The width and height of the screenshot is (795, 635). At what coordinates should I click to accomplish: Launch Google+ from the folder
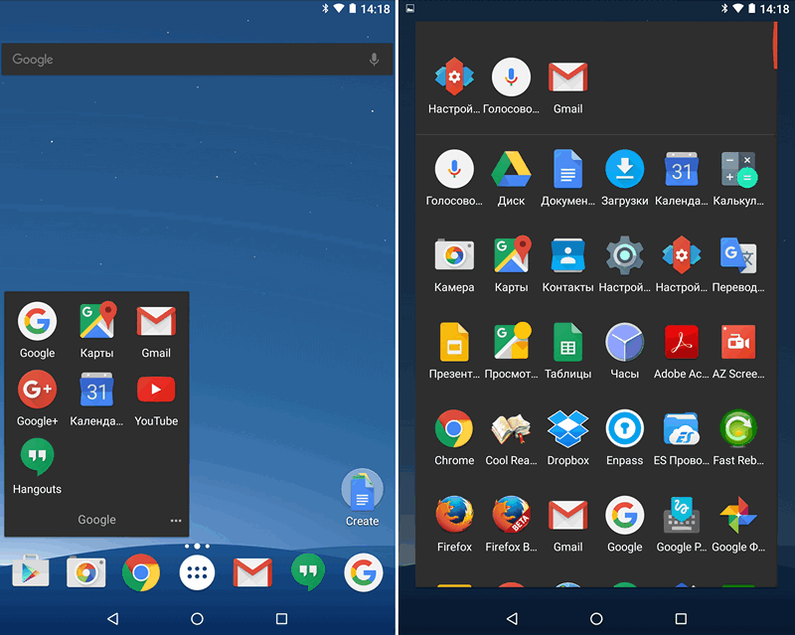[37, 390]
